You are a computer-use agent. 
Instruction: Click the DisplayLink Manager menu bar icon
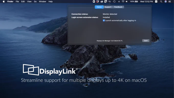[110, 2]
